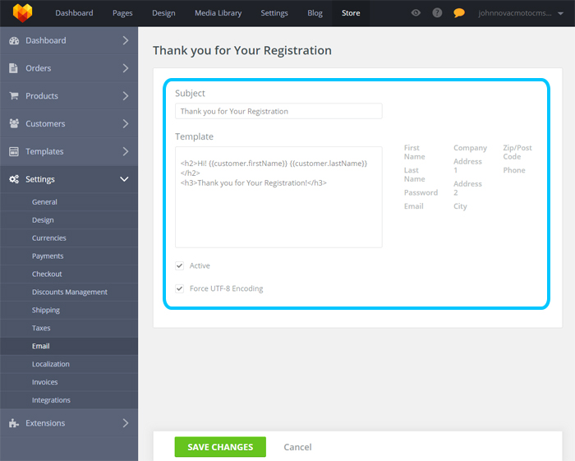The height and width of the screenshot is (461, 575).
Task: Insert the Email variable
Action: (414, 206)
